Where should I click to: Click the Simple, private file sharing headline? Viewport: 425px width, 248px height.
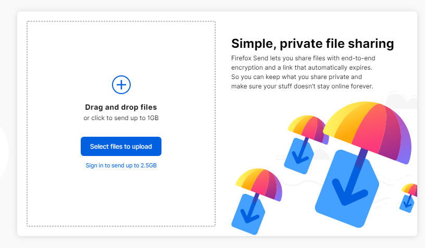coord(312,44)
